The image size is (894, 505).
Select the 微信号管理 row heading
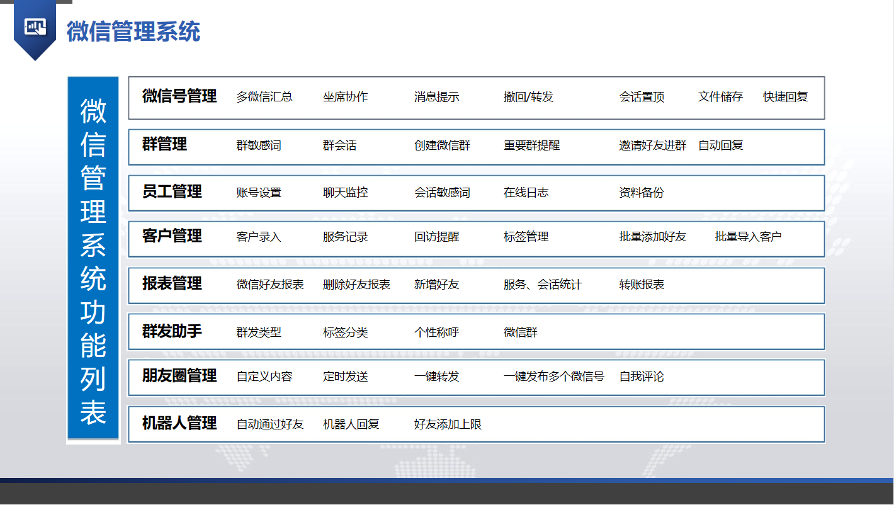click(x=179, y=96)
